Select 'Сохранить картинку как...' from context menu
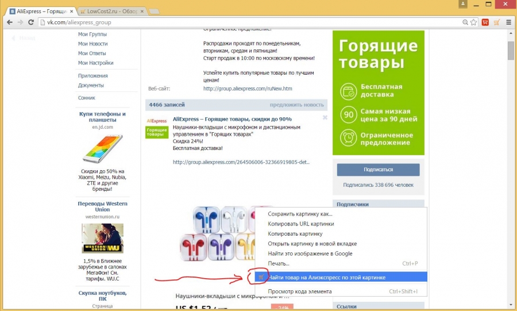 (x=300, y=214)
